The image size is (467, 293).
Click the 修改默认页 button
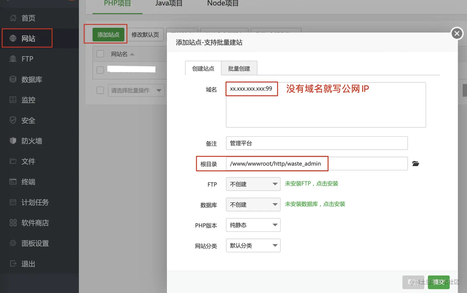(x=145, y=35)
